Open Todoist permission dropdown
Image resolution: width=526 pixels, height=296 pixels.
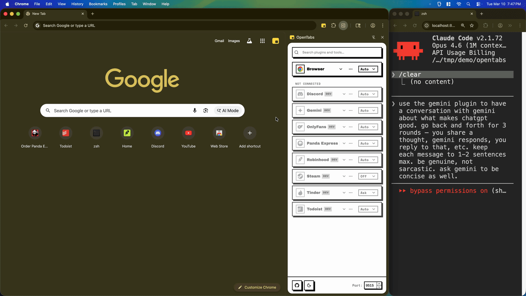(x=368, y=209)
